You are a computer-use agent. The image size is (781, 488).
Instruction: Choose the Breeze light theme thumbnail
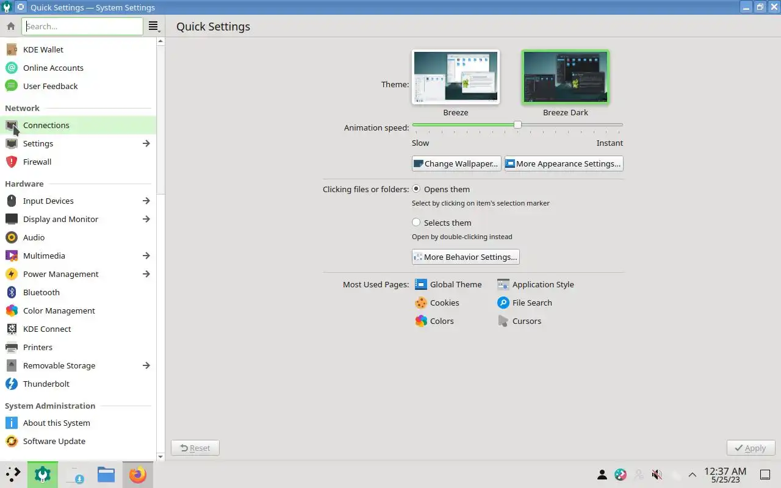(x=456, y=77)
